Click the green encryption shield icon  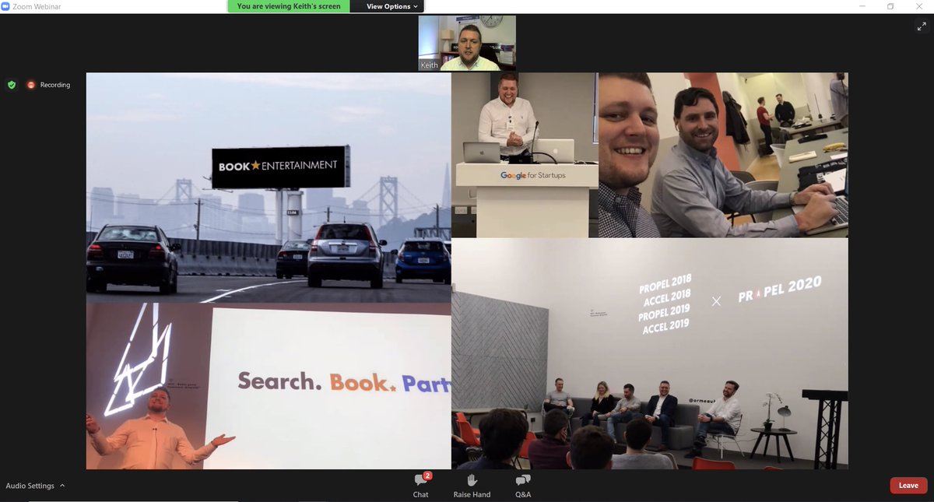(12, 85)
